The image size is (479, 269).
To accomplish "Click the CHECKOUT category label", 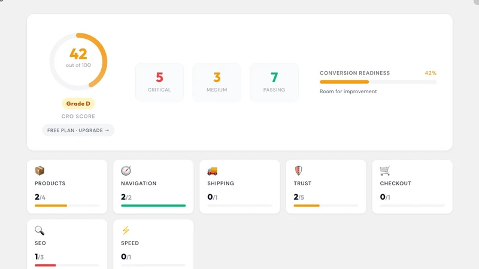I will [x=396, y=184].
